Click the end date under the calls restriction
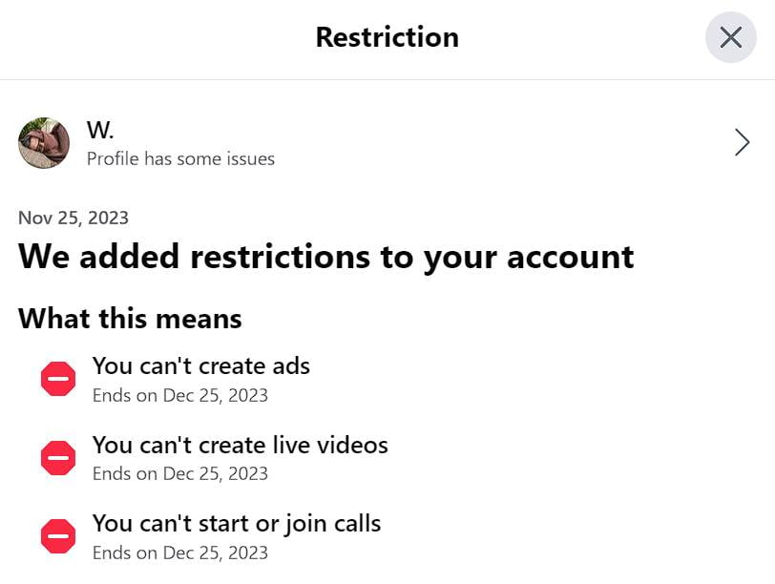Viewport: 775px width, 584px height. click(x=179, y=552)
